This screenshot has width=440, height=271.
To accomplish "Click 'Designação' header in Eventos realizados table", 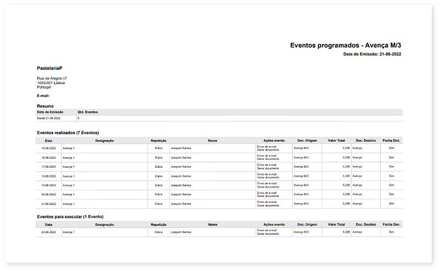I will coord(104,140).
